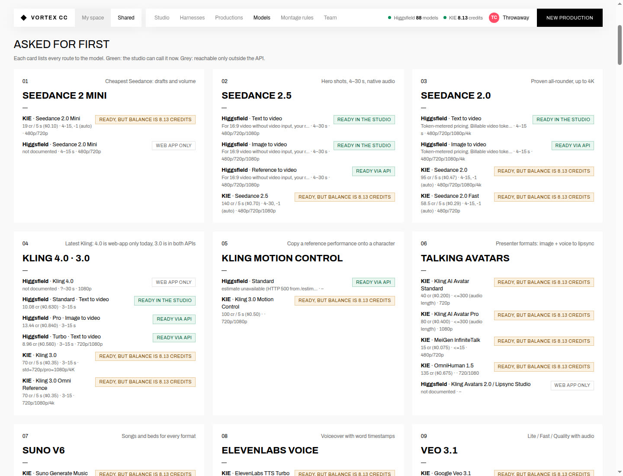Click the green dot beside KIE 8.13 credits
Image resolution: width=623 pixels, height=476 pixels.
pyautogui.click(x=445, y=18)
